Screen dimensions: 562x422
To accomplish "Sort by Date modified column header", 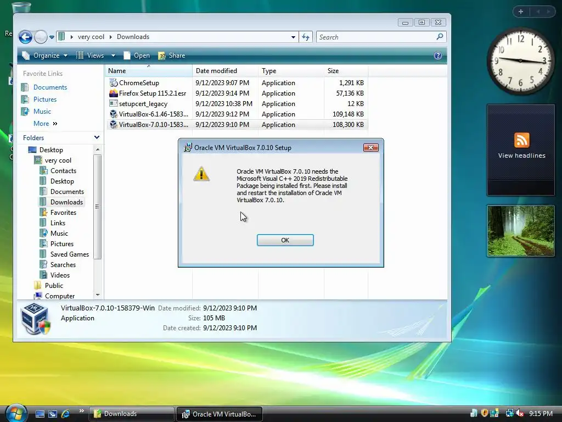I will [x=225, y=71].
